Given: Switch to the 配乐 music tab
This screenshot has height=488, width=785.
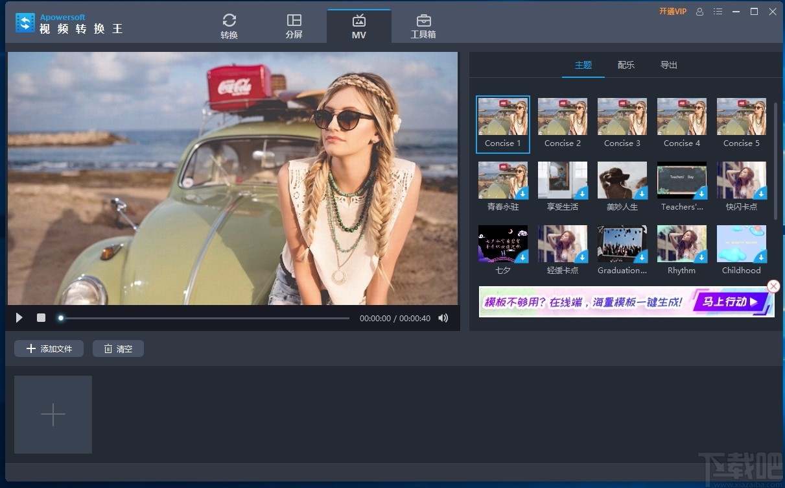Looking at the screenshot, I should tap(626, 65).
